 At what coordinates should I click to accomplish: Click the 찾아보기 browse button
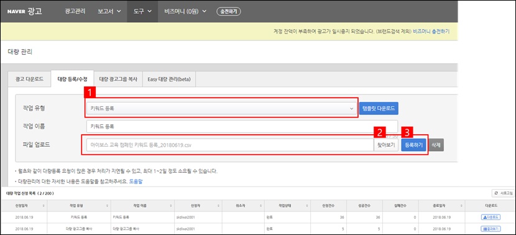pyautogui.click(x=386, y=145)
